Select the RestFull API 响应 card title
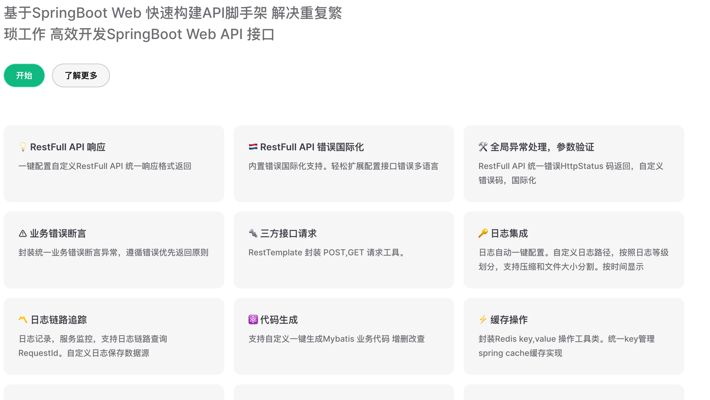710x400 pixels. 68,147
